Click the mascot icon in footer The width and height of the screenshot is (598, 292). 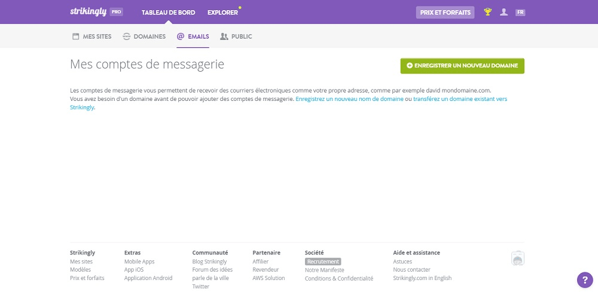pos(517,258)
